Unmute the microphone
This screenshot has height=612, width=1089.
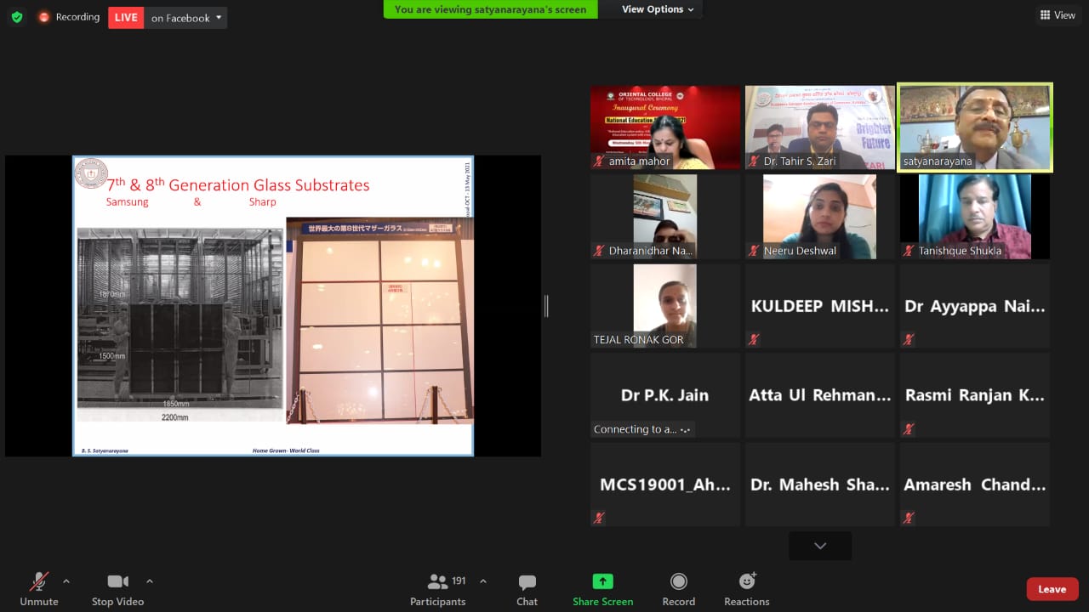point(39,589)
